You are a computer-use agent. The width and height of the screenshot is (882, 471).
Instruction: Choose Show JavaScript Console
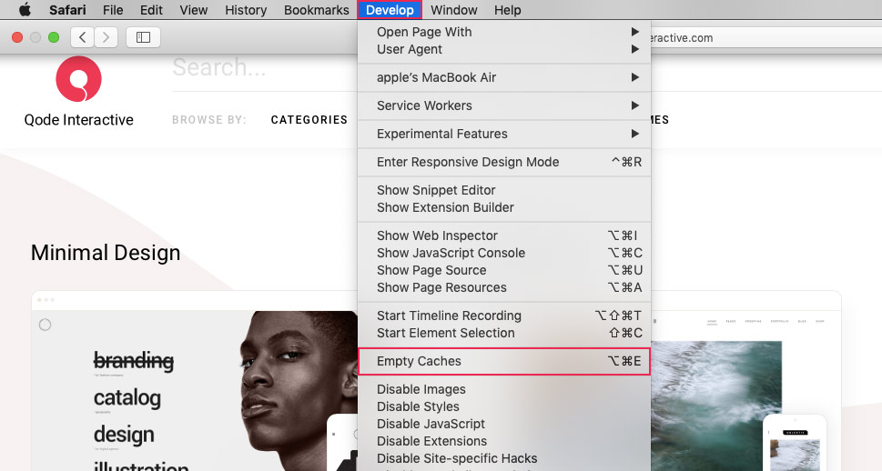point(504,253)
